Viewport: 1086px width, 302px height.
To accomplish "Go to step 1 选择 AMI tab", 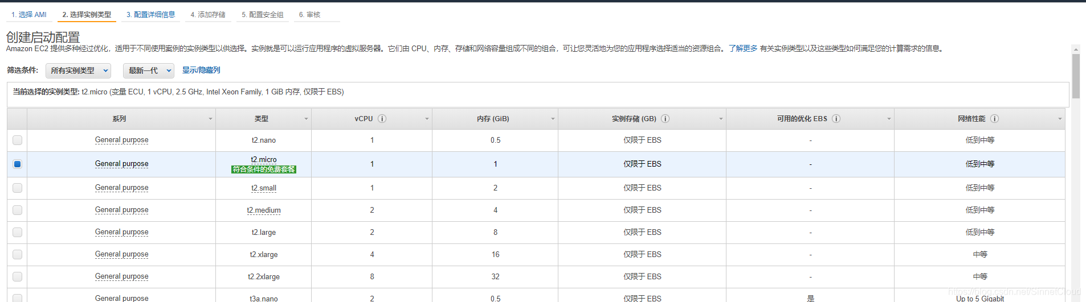I will pyautogui.click(x=29, y=15).
